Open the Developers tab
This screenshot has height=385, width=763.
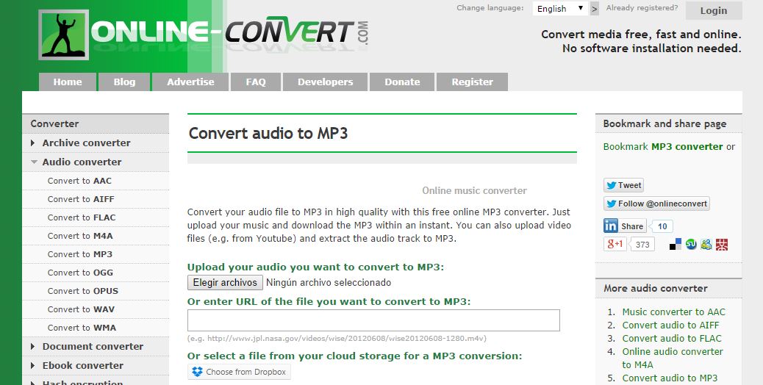tap(326, 82)
